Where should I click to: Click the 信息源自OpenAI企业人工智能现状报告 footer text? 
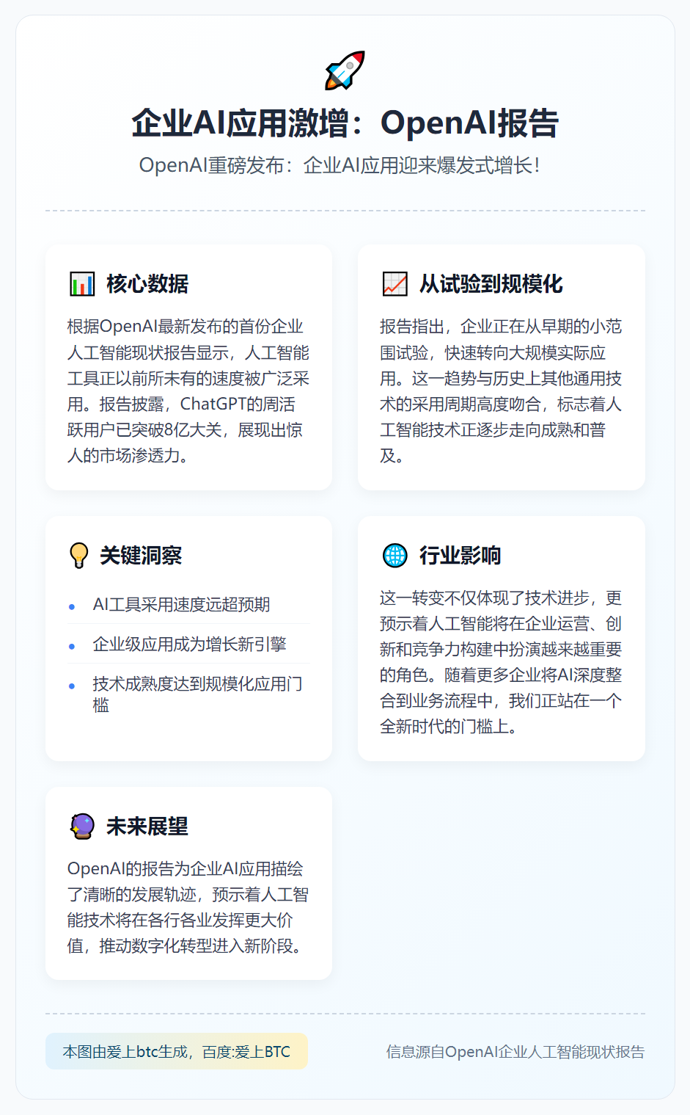[515, 1052]
